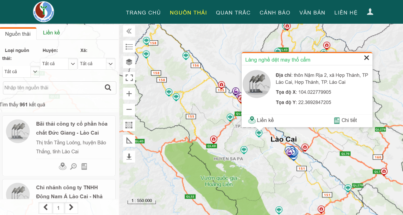Click Liền kề in the popup
This screenshot has height=215, width=403.
[261, 120]
